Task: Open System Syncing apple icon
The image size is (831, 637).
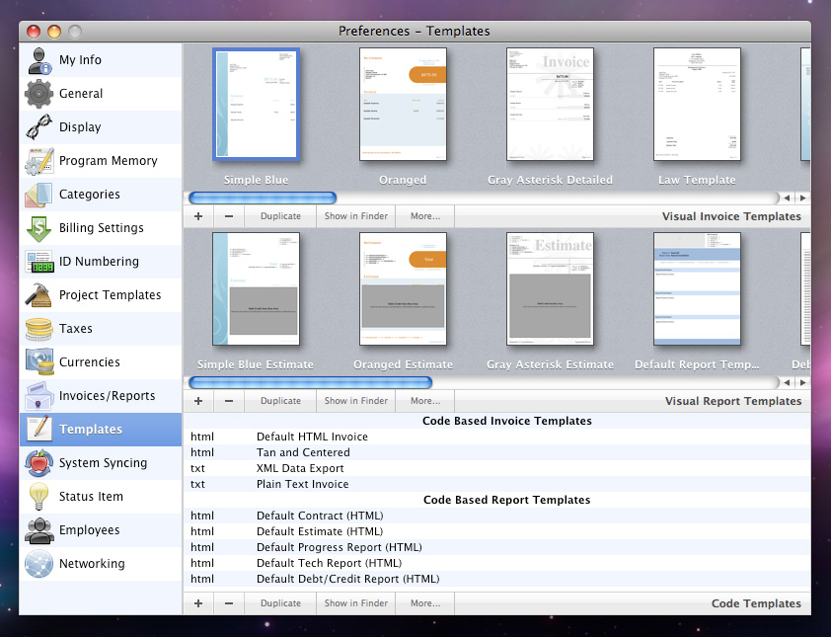Action: tap(38, 463)
